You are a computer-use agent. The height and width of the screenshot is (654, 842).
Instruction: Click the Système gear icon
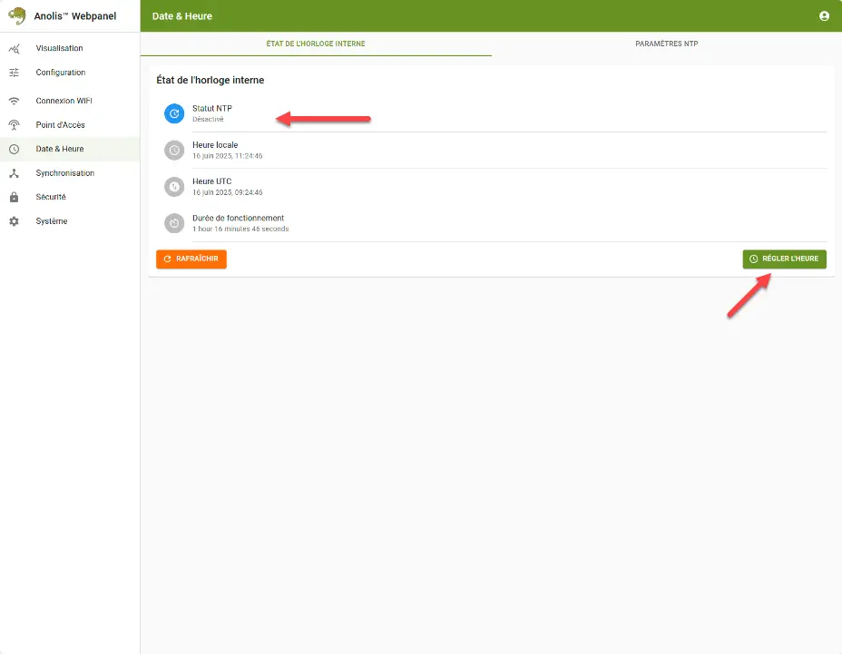[15, 221]
